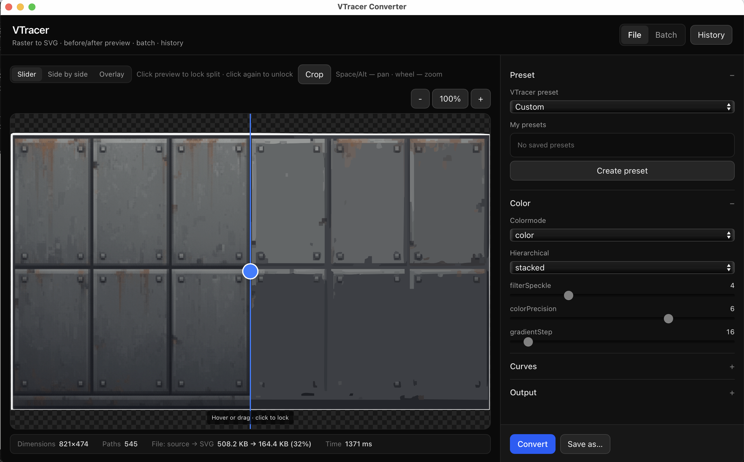
Task: Click the colorPrecision slider handle
Action: coord(668,319)
